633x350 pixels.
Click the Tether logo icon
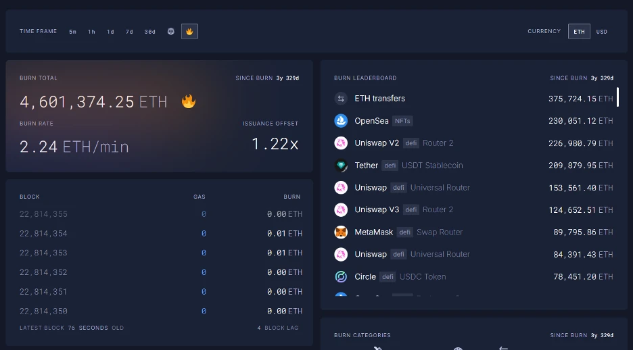341,166
